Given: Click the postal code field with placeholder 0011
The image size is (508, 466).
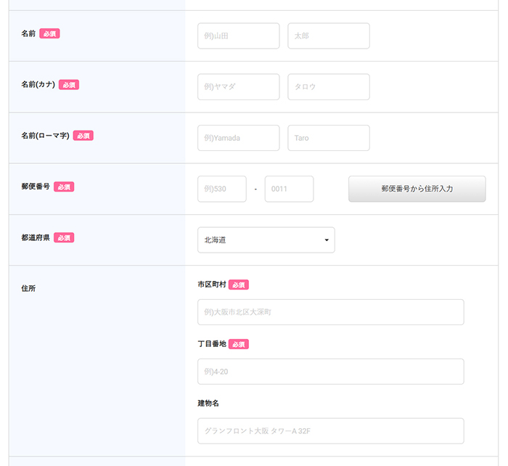Looking at the screenshot, I should point(289,189).
